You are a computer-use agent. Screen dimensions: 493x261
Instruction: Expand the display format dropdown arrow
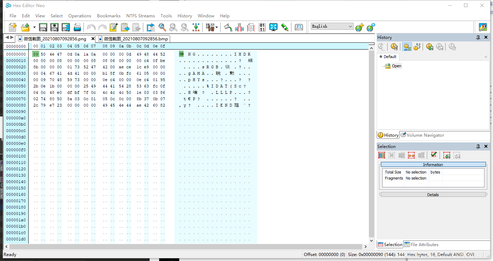tap(216, 27)
